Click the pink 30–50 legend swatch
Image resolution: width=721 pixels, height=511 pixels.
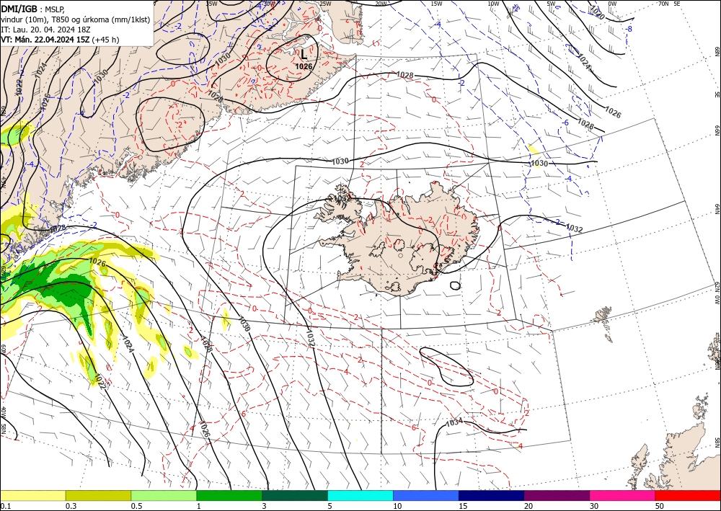click(623, 495)
